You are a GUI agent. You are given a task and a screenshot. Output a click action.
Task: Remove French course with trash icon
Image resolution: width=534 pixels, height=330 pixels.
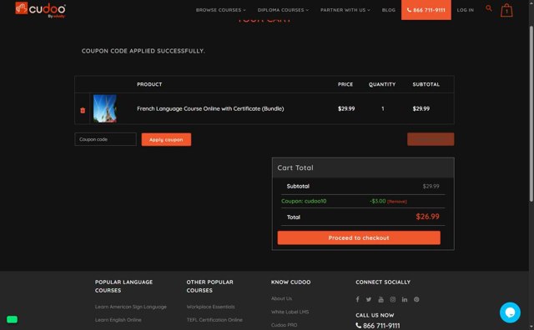pyautogui.click(x=83, y=110)
